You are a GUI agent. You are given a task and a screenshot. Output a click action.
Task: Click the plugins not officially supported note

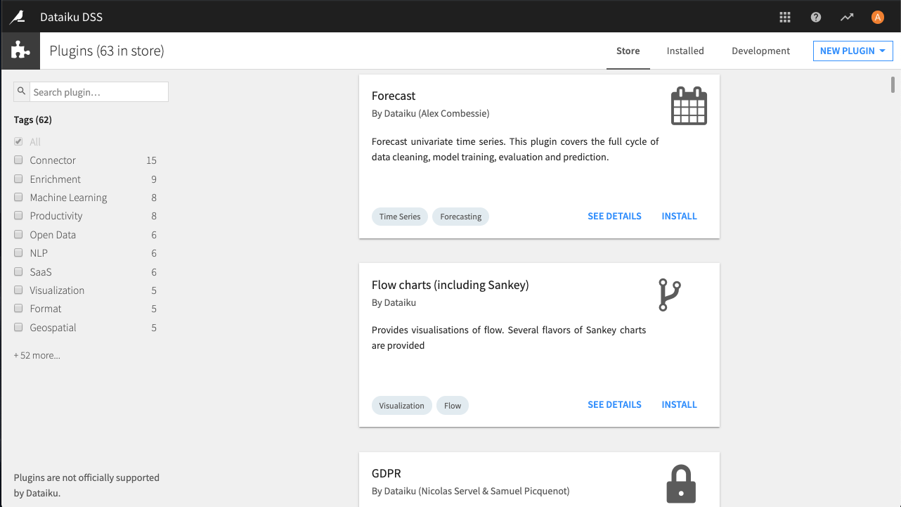(x=86, y=485)
